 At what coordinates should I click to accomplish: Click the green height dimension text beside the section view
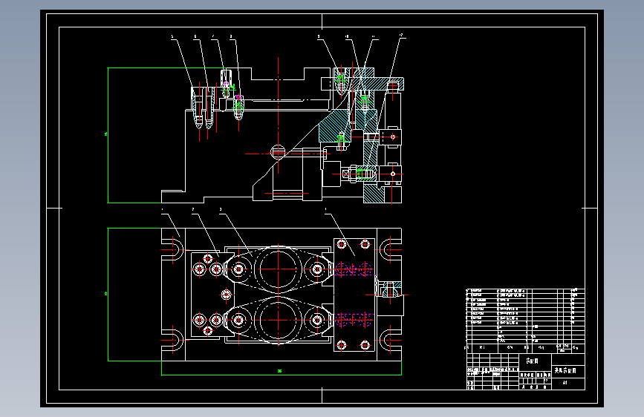(106, 134)
